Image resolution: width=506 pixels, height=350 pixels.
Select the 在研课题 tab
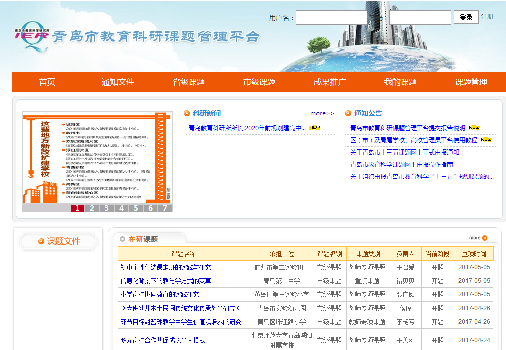[x=143, y=239]
